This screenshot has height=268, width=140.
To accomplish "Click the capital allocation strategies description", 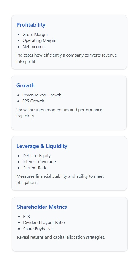I will [61, 237].
